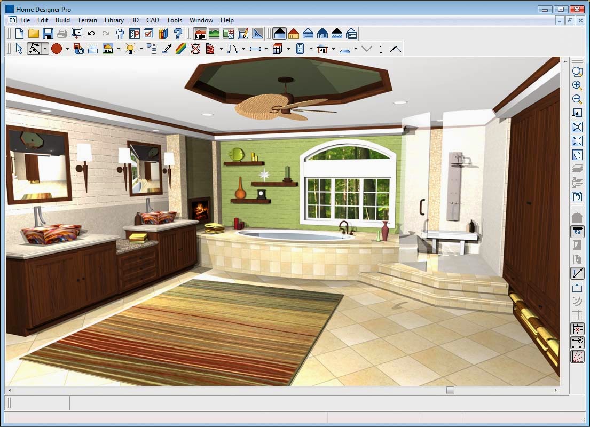Open the Build menu
The width and height of the screenshot is (590, 427).
pyautogui.click(x=62, y=20)
